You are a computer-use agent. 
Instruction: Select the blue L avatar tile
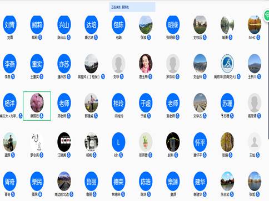coord(118,142)
